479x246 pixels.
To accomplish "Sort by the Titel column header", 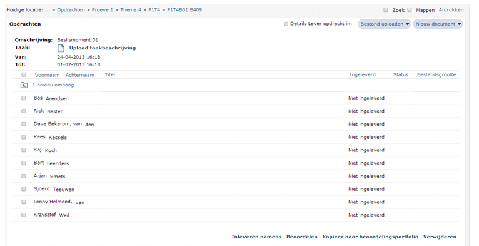I will [x=109, y=74].
